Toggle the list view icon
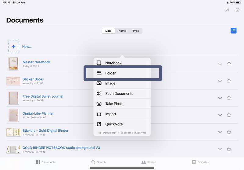Screen dimensions: 244x170 pos(233,31)
